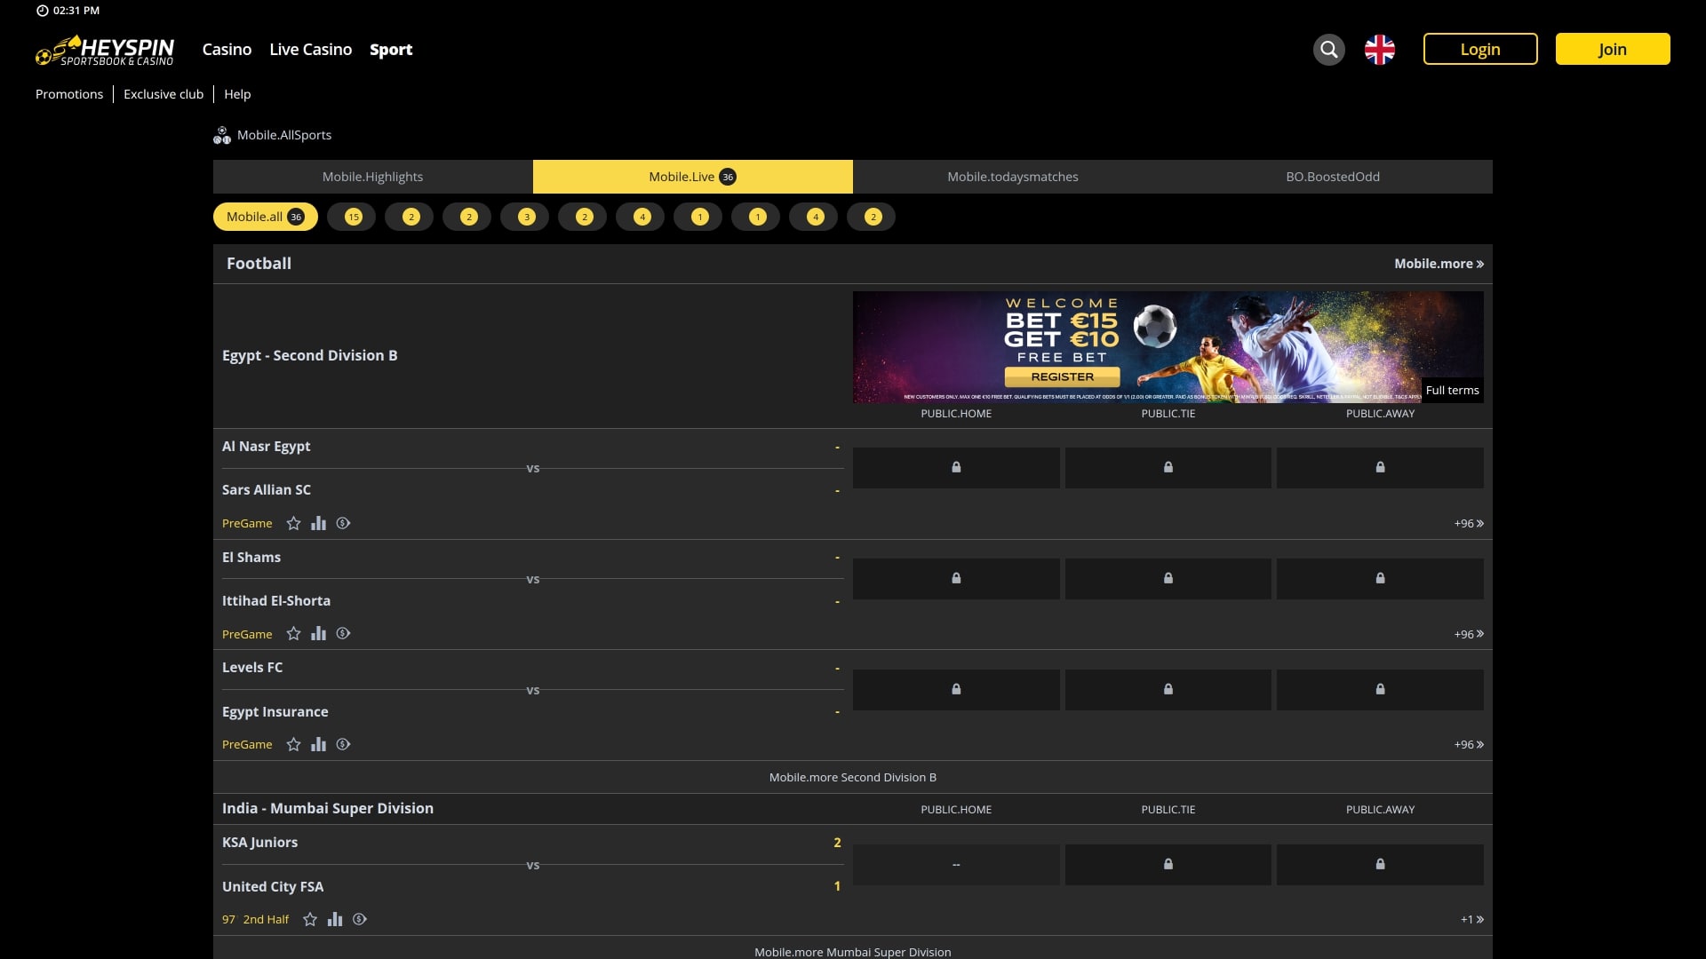Open statistics chart for KSA Juniors match
The height and width of the screenshot is (959, 1706).
pyautogui.click(x=334, y=919)
